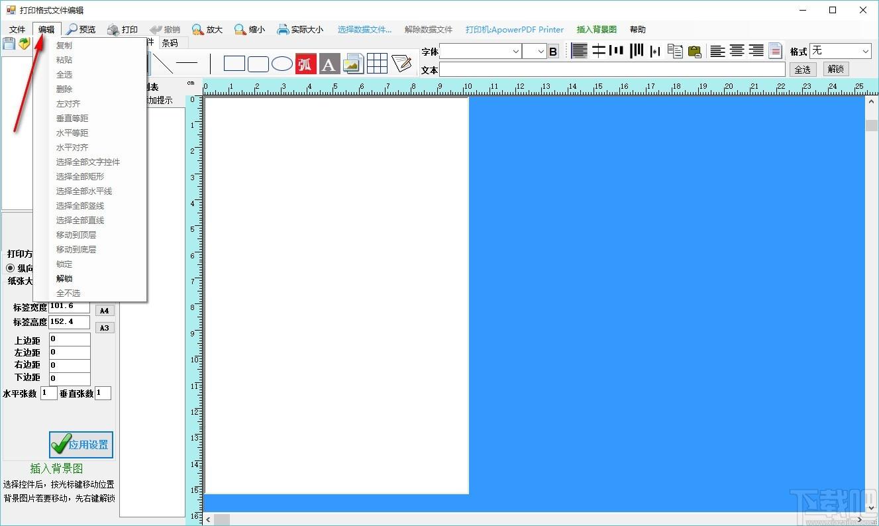Open the 文件 menu
Image resolution: width=879 pixels, height=526 pixels.
[x=17, y=29]
